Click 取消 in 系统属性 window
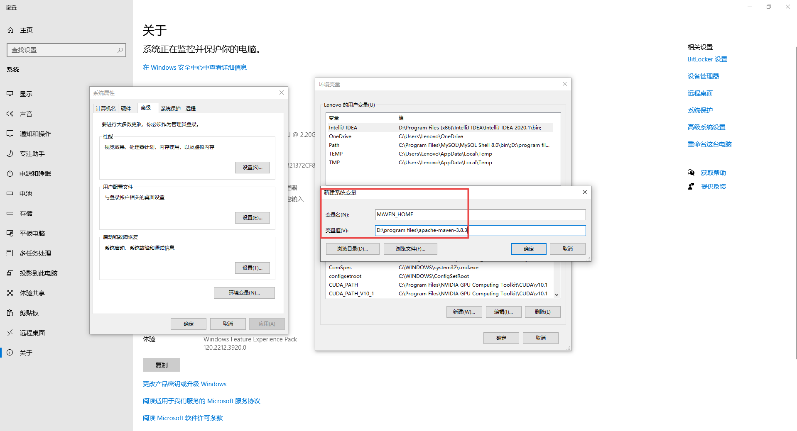Screen dimensions: 797x431 tap(228, 324)
